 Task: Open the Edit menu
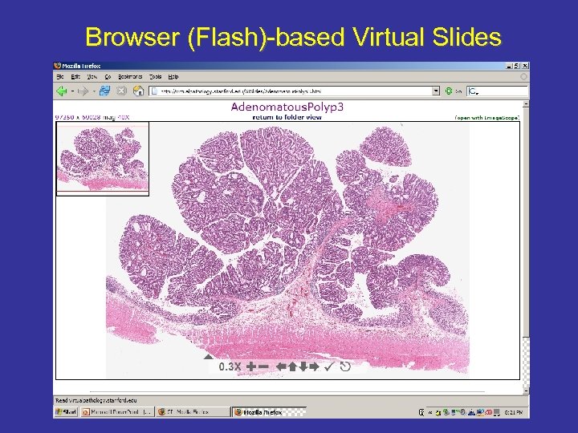click(75, 77)
